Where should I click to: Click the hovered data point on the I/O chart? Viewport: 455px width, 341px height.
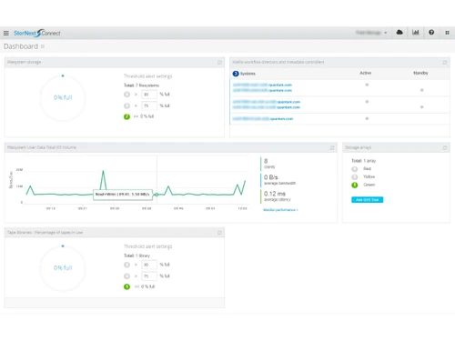[x=156, y=195]
